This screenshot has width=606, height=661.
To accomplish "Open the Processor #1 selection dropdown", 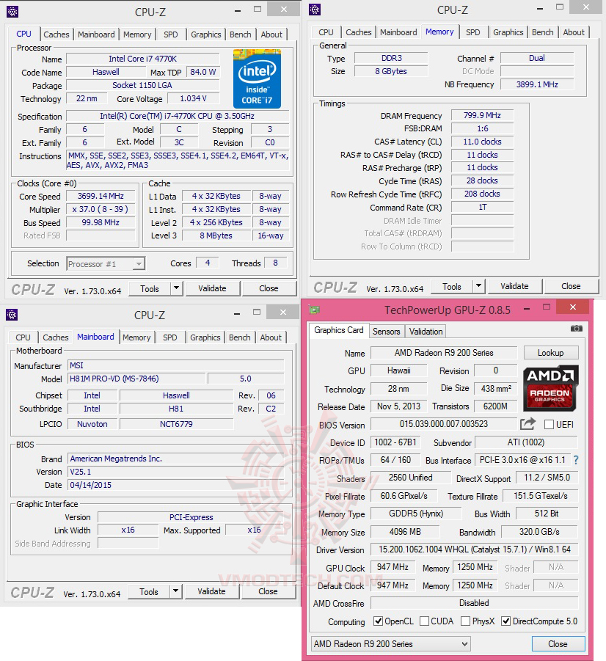I will point(106,264).
